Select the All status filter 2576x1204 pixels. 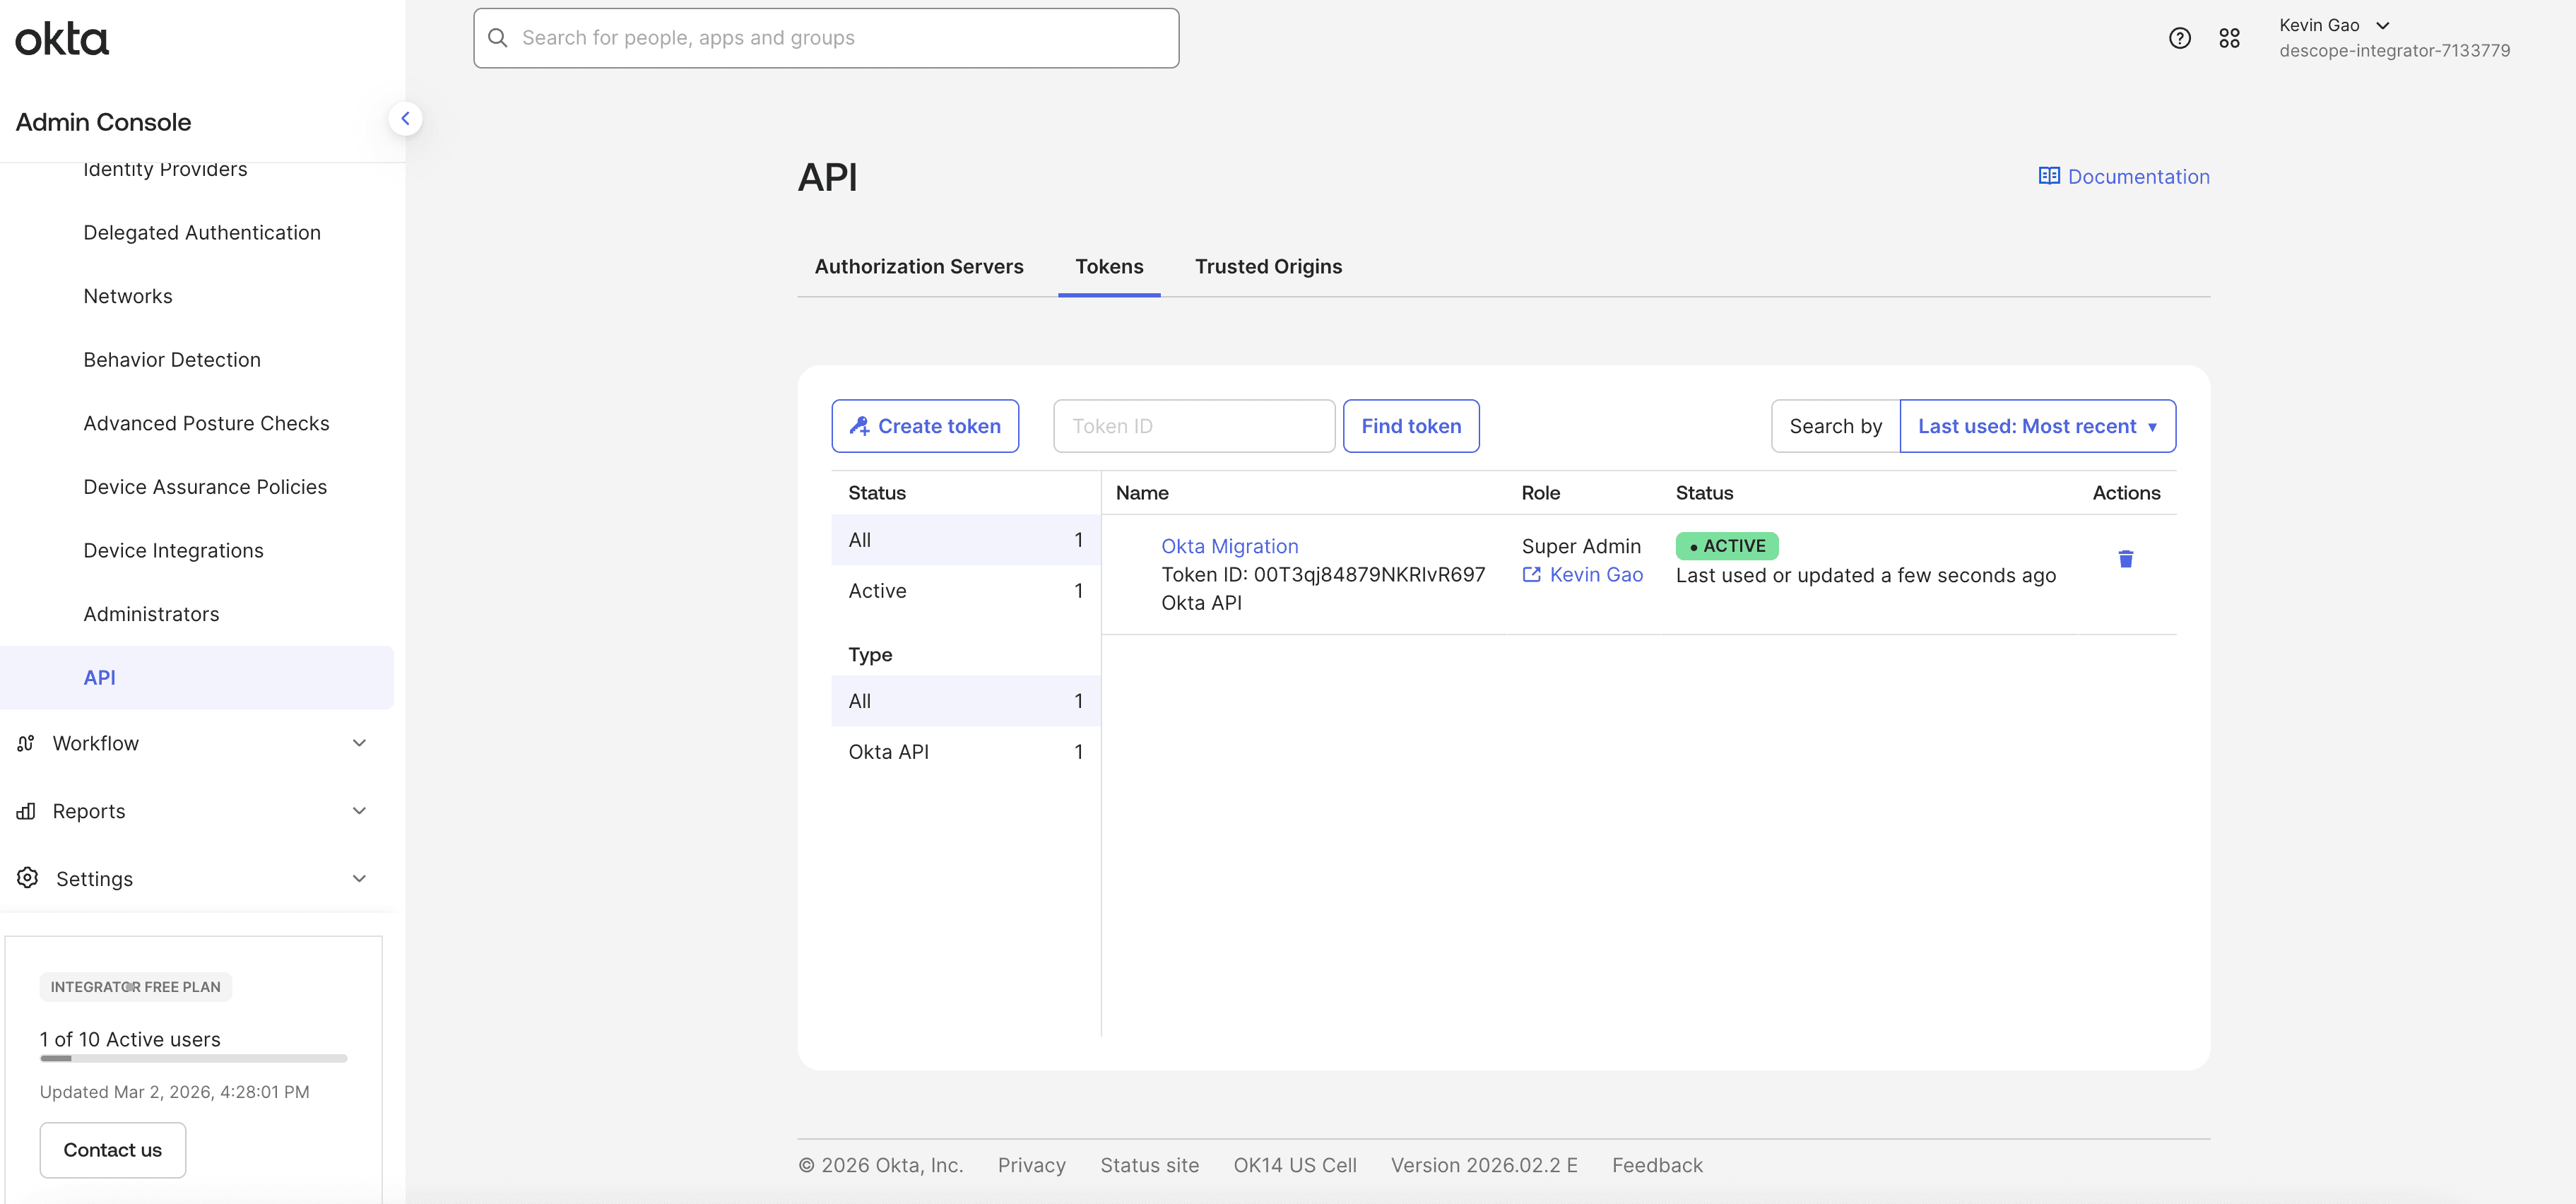pyautogui.click(x=860, y=540)
